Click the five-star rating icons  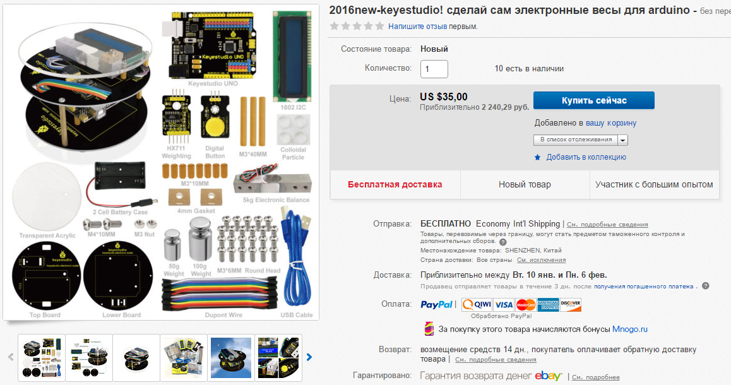(357, 26)
